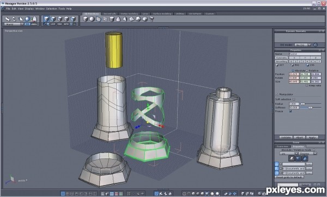Collapse the Scene panel header arrow
The height and width of the screenshot is (197, 327).
click(320, 143)
